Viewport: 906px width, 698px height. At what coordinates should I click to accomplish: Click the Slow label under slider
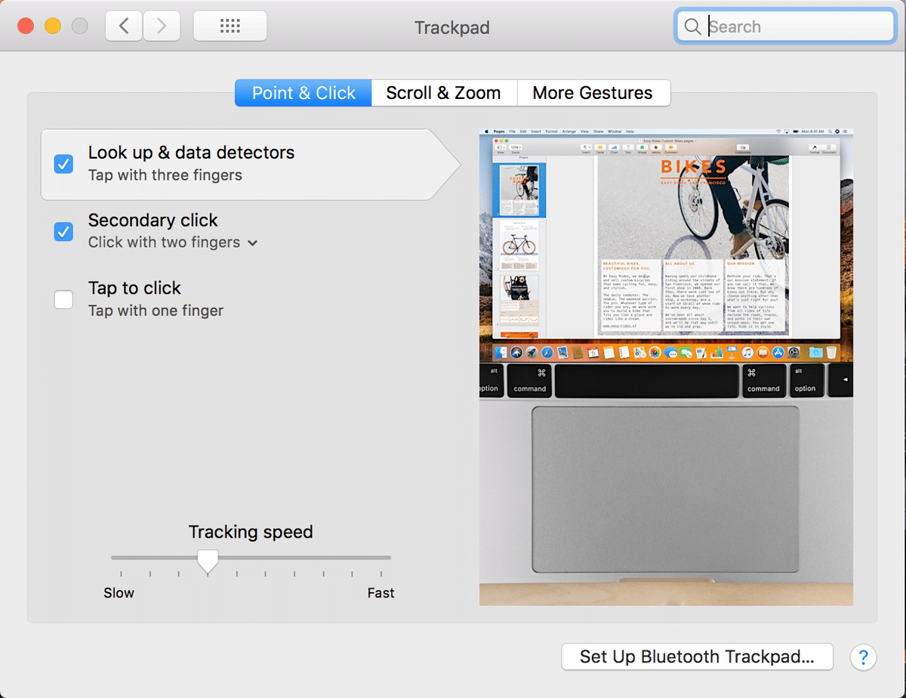pos(119,593)
